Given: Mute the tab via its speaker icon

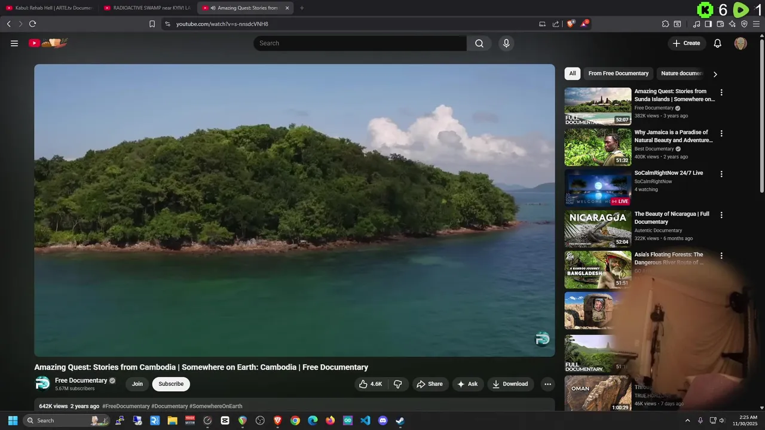Looking at the screenshot, I should pyautogui.click(x=213, y=8).
